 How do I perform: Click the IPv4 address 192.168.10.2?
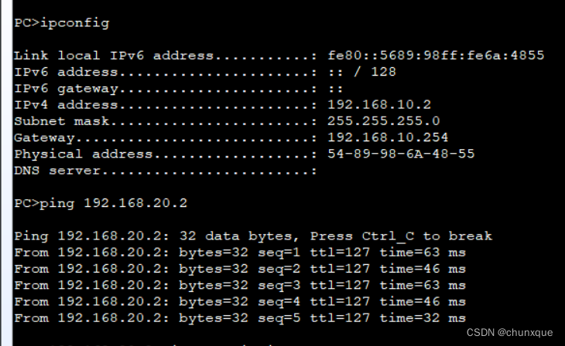tap(379, 104)
